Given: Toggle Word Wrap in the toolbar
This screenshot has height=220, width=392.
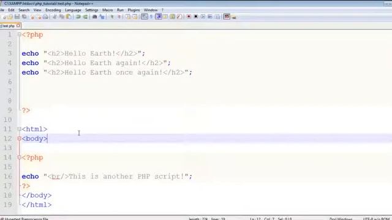Looking at the screenshot, I should 145,17.
